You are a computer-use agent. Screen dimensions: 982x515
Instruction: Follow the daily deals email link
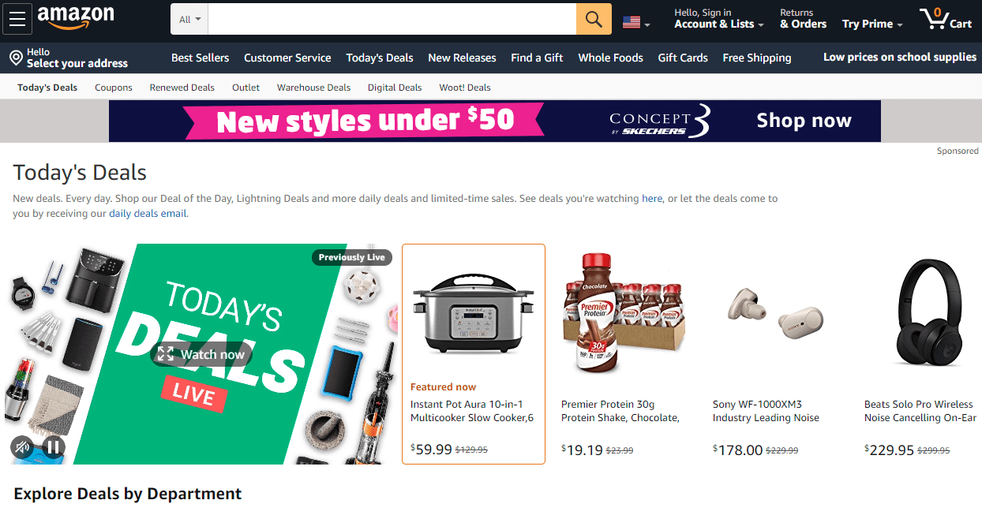click(x=148, y=213)
